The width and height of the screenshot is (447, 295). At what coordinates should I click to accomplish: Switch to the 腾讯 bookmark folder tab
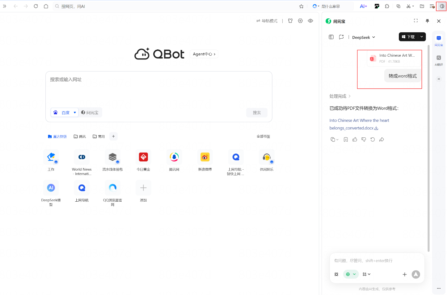pyautogui.click(x=80, y=136)
